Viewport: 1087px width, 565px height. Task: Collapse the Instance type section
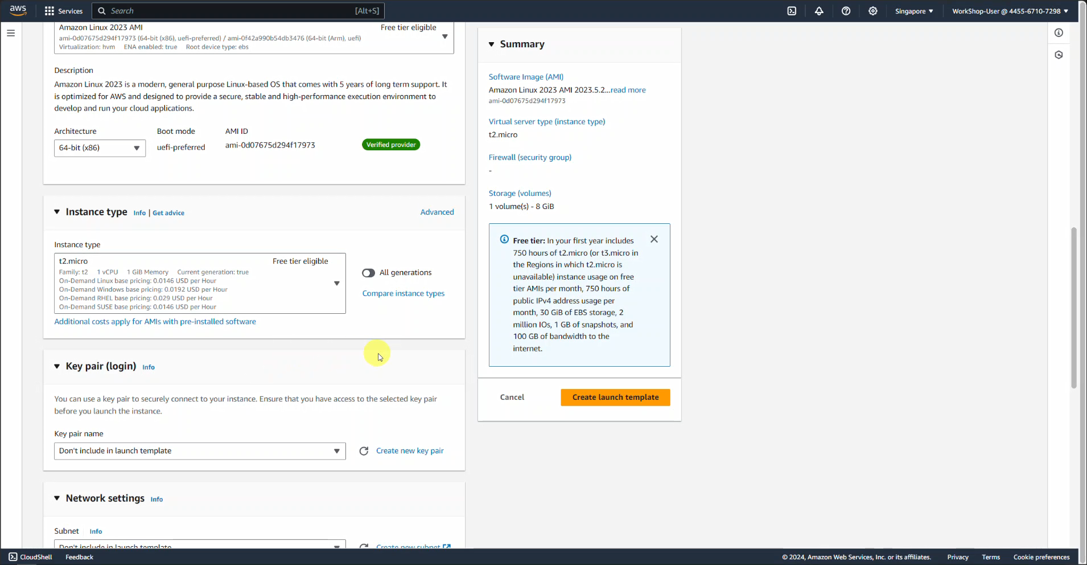[x=57, y=212]
